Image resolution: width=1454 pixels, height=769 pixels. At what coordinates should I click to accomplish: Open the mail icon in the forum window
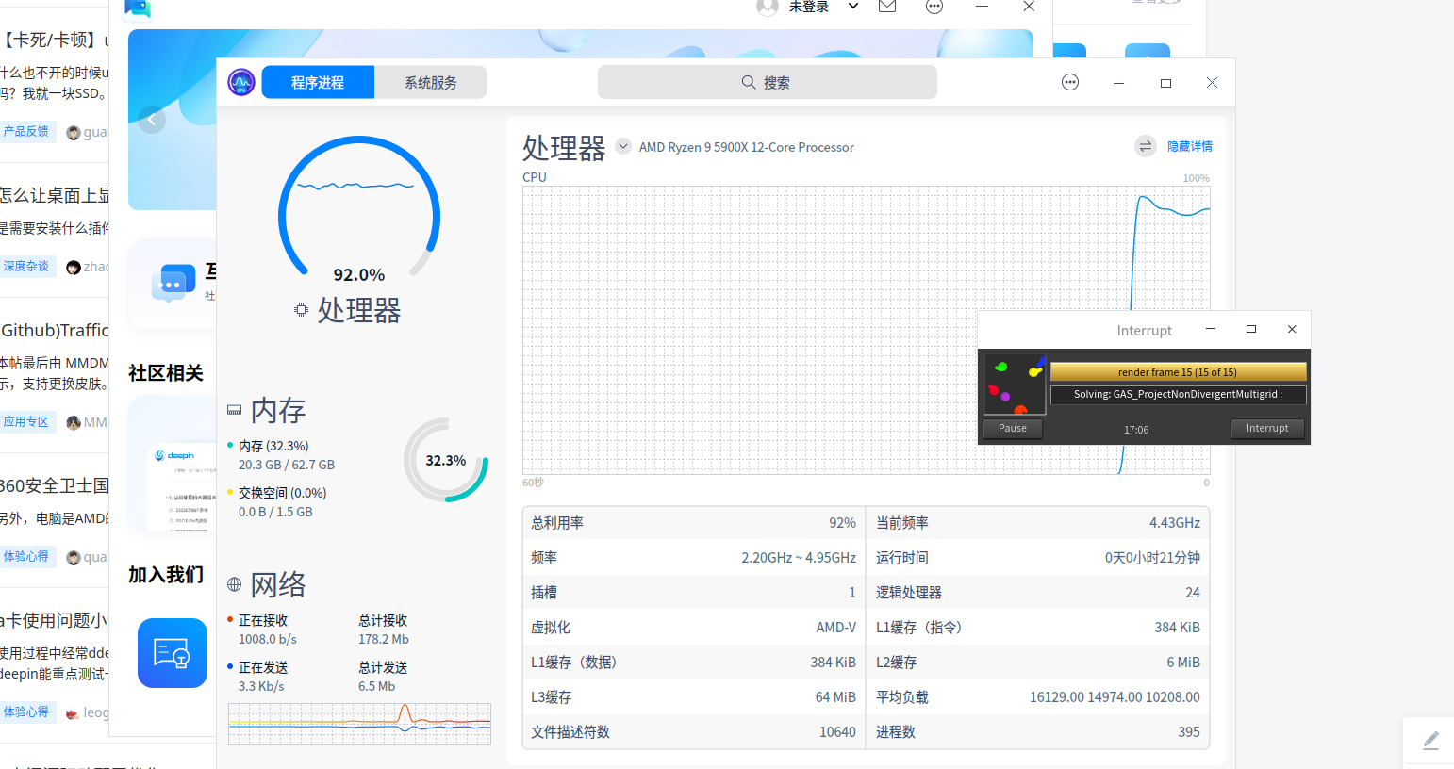(x=887, y=7)
